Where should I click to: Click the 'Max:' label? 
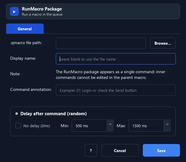(x=121, y=126)
